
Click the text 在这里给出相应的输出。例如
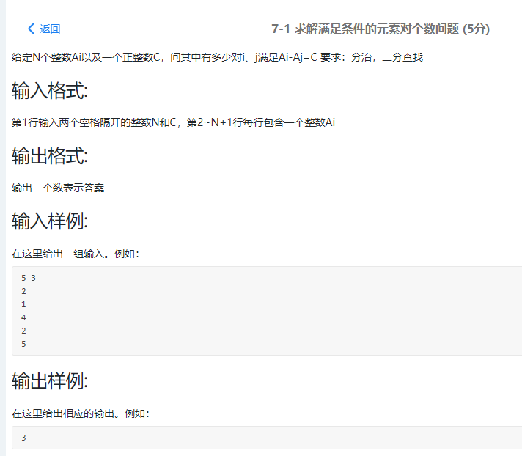point(81,413)
